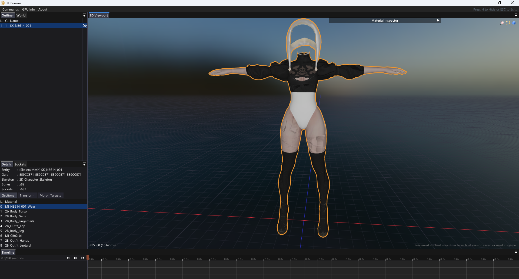Select material 2B_Outfit_Leotard
519x279 pixels.
pos(44,245)
